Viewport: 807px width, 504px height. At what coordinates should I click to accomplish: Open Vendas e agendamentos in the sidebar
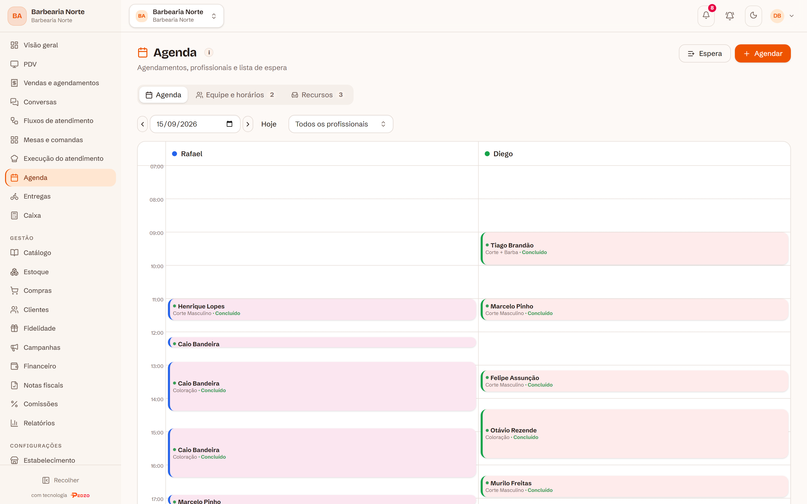[x=60, y=83]
